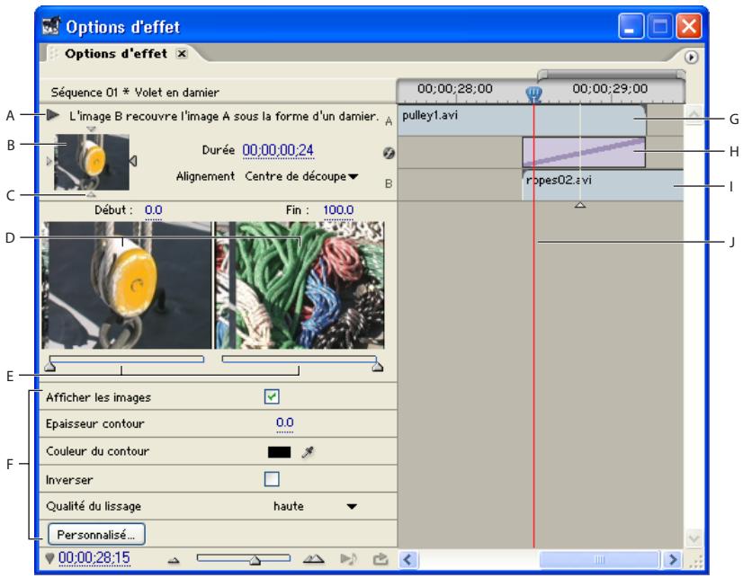Image resolution: width=743 pixels, height=578 pixels.
Task: Click the zoom out mountain icon
Action: click(x=174, y=558)
